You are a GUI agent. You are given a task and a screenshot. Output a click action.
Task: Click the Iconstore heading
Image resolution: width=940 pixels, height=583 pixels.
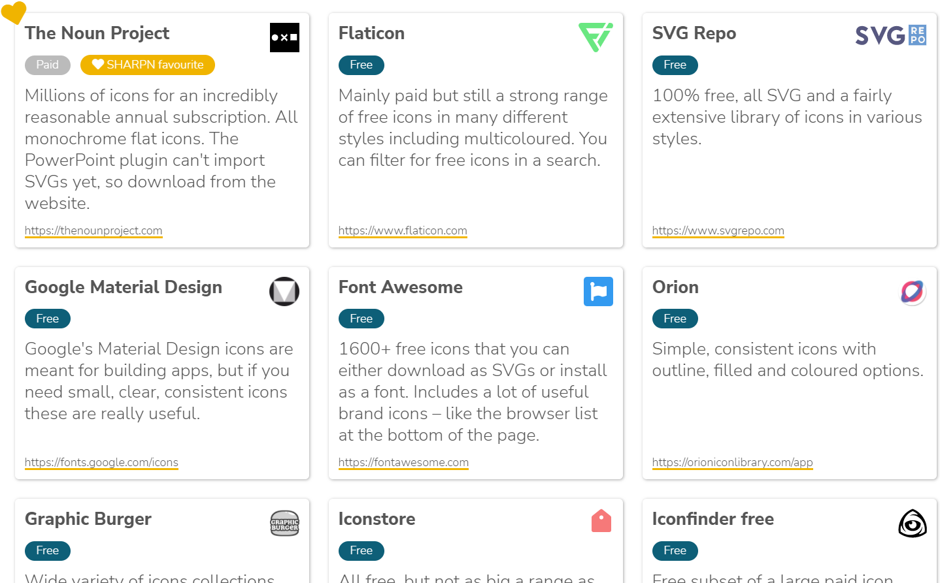[377, 519]
